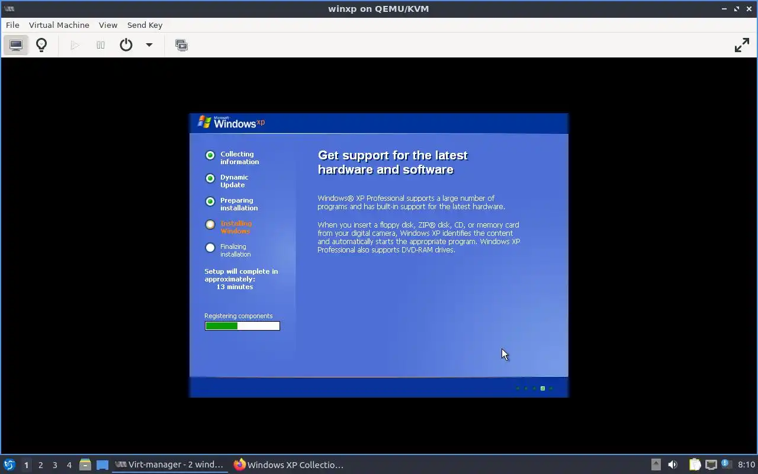Click the Run virtual machine play icon
Image resolution: width=758 pixels, height=474 pixels.
[x=75, y=45]
